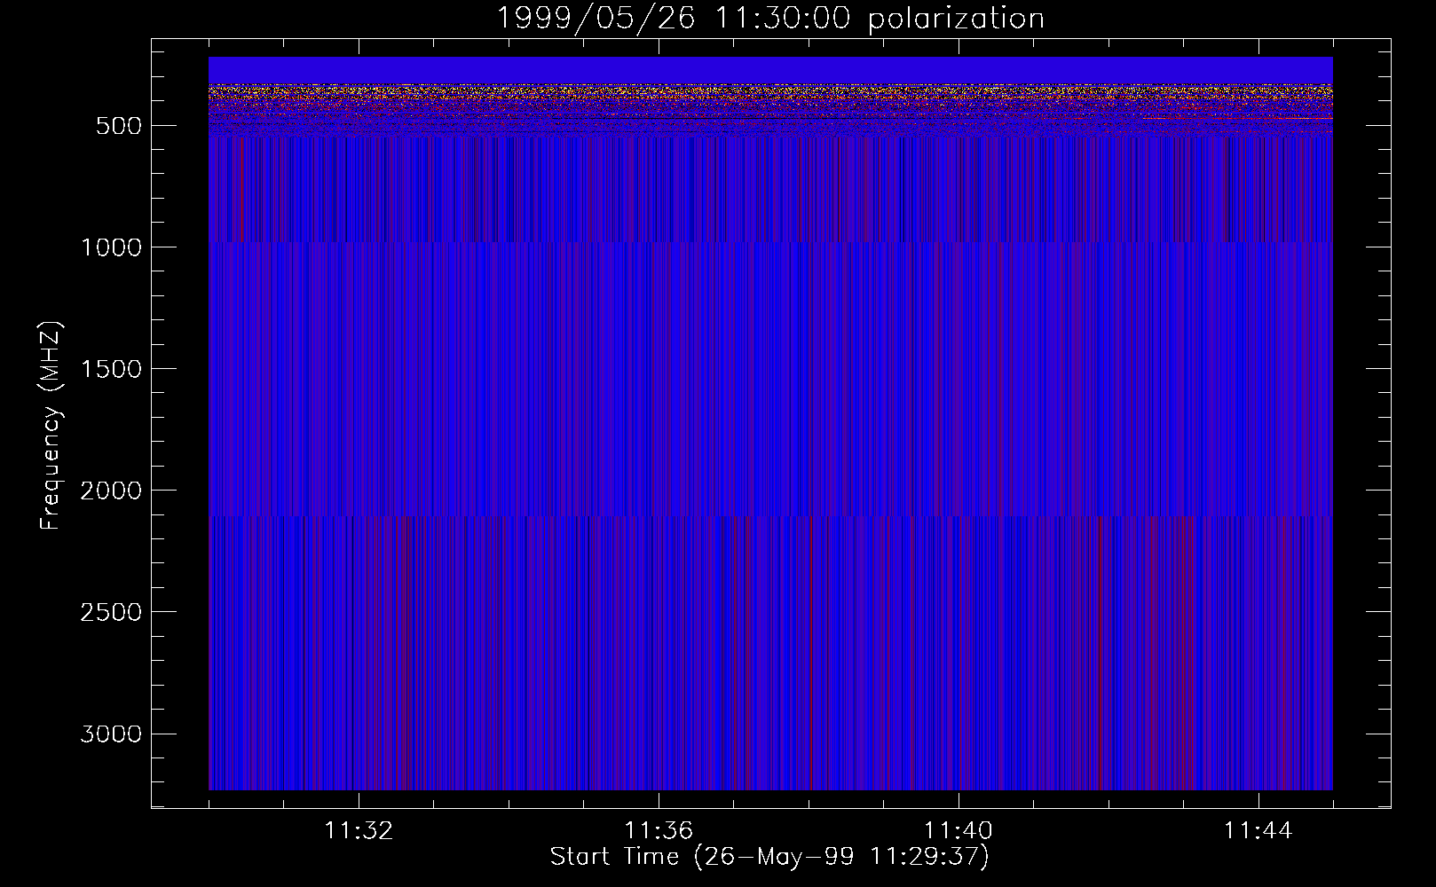1436x887 pixels.
Task: Click the 2000 frequency tick label
Action: point(111,491)
